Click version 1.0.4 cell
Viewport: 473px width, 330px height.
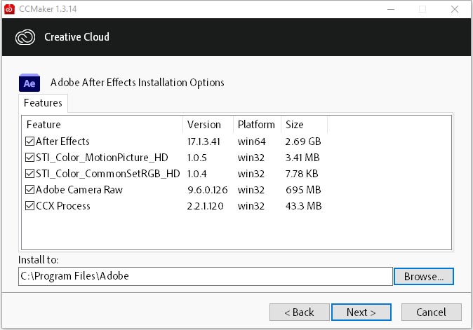(196, 174)
